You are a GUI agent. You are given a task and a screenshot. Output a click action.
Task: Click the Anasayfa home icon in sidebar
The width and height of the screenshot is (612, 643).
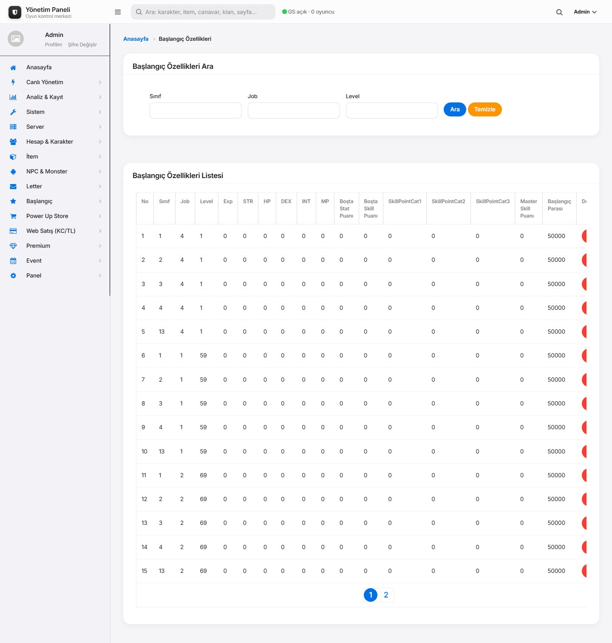13,68
